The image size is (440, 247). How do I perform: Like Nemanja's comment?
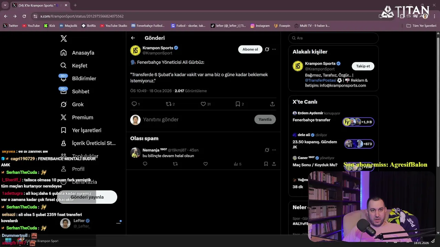(206, 164)
